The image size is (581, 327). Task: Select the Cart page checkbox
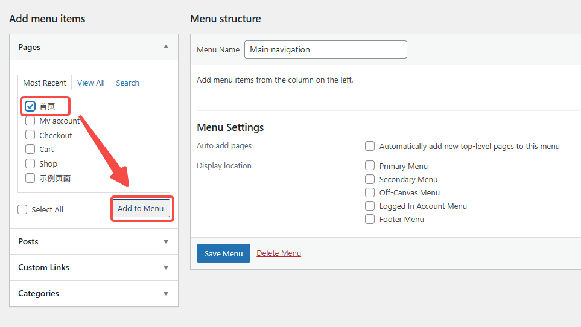tap(30, 149)
